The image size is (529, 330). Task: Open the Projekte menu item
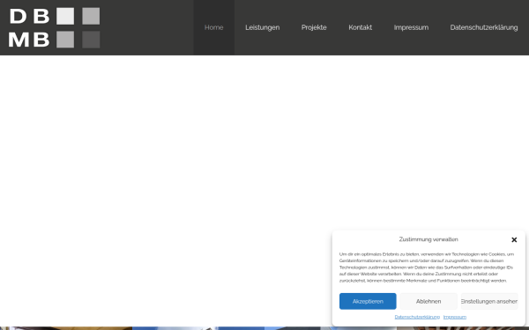(314, 27)
